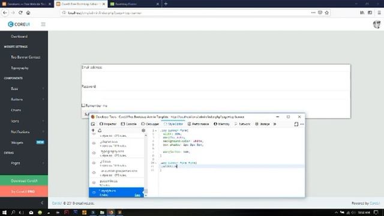384x216 pixels.
Task: Collapse the sidebar with the bottom chevron
Action: [42, 203]
